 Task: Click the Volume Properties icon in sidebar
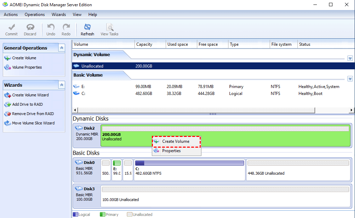pos(8,67)
